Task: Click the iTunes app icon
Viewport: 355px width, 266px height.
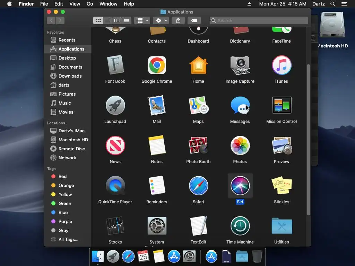Action: 282,65
